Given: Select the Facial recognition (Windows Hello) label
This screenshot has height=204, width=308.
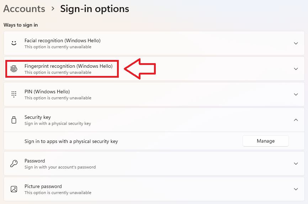Looking at the screenshot, I should (x=62, y=40).
